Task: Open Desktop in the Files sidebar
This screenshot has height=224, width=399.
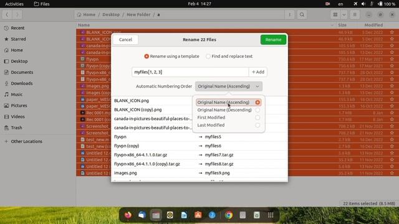Action: pos(38,61)
